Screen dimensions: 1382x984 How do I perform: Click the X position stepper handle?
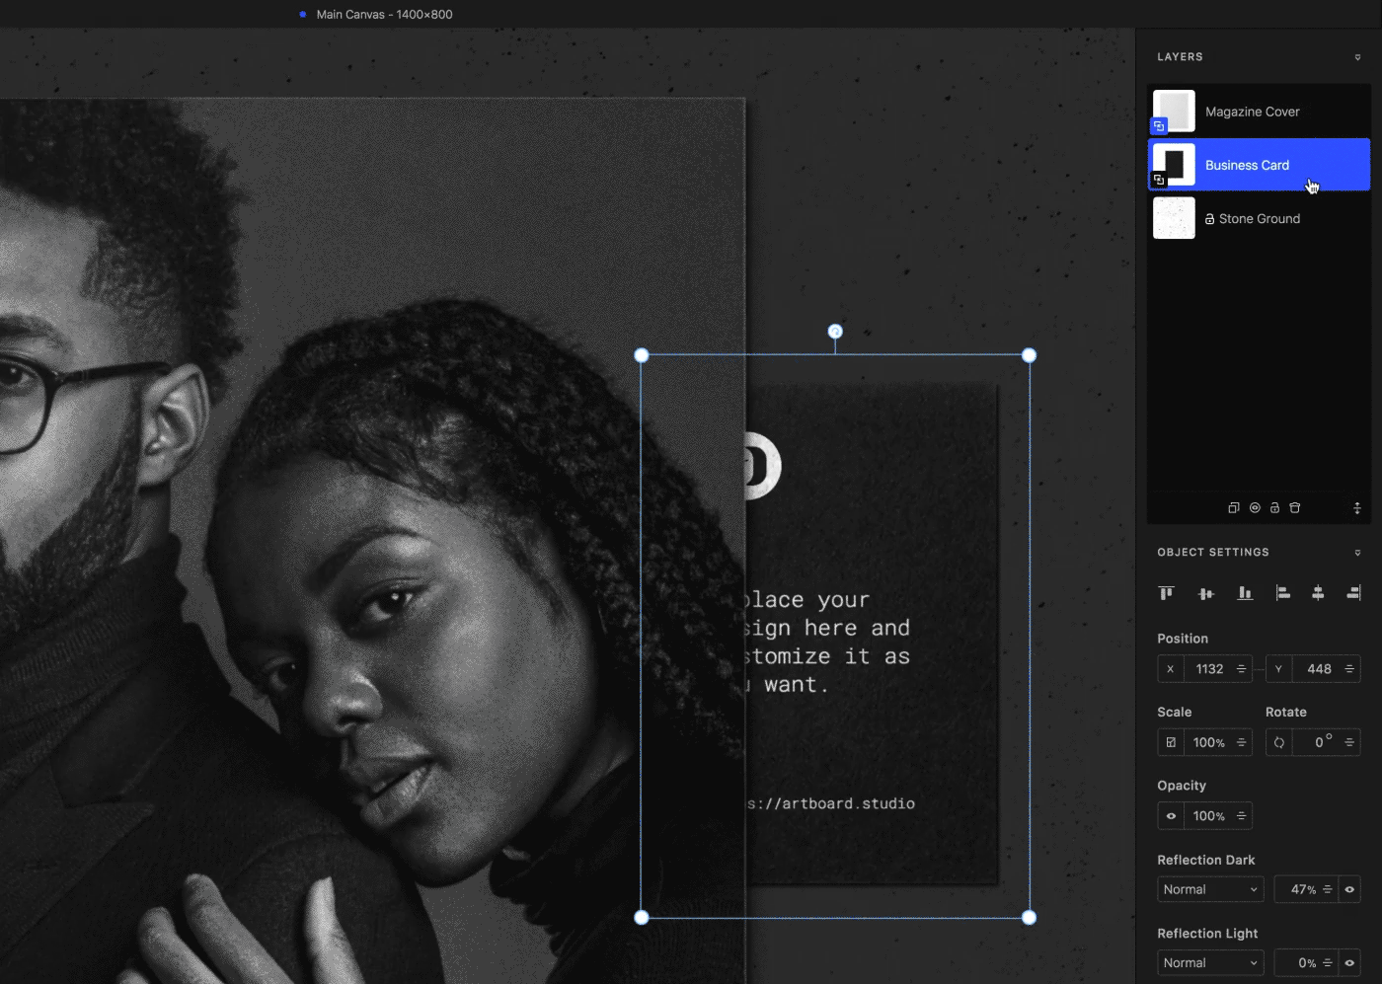pyautogui.click(x=1242, y=669)
